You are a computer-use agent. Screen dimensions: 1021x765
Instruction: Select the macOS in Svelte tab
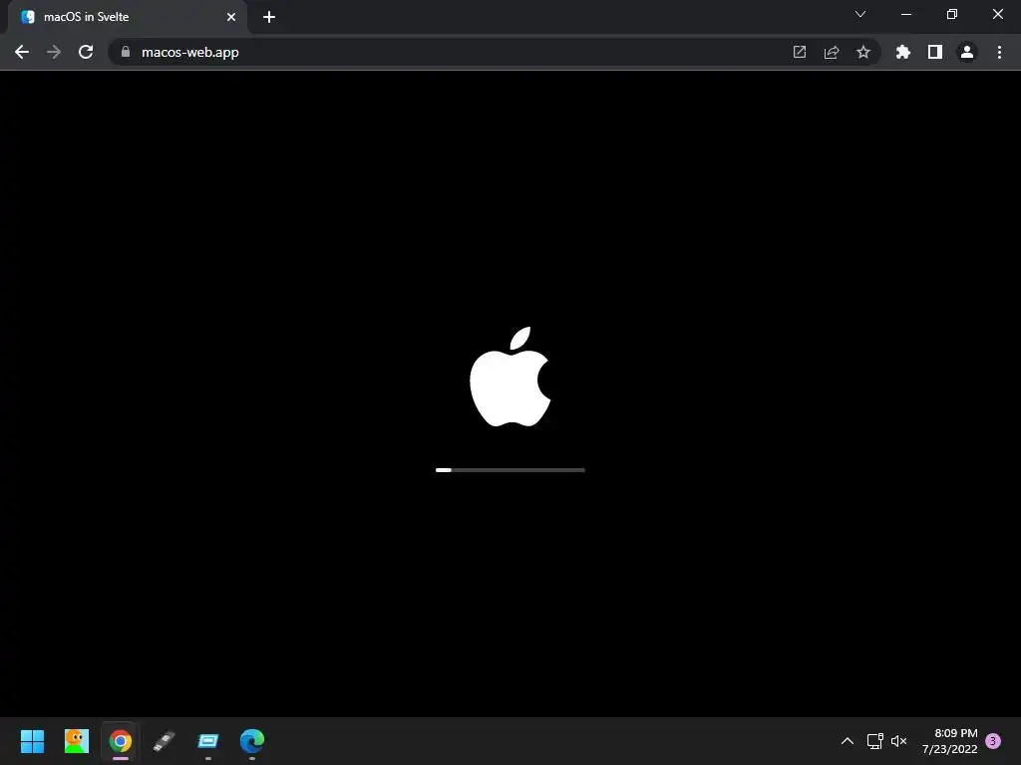click(x=127, y=17)
